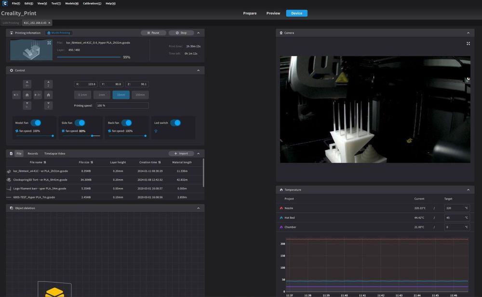Toggle the Led switch off

(x=175, y=123)
